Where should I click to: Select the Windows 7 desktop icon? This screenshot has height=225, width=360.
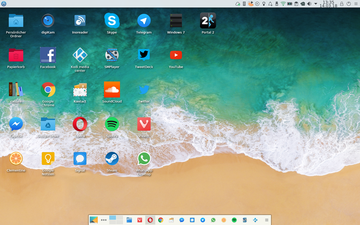[x=176, y=21]
